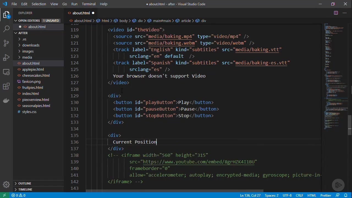
Task: Switch line endings via CRLF indicator
Action: coord(299,195)
